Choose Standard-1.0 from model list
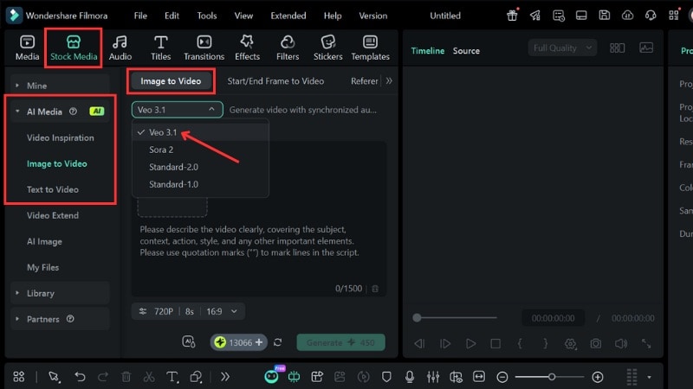Viewport: 693px width, 389px height. click(200, 184)
